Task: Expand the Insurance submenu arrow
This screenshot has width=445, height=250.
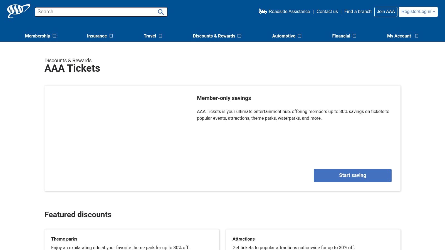Action: click(x=111, y=36)
